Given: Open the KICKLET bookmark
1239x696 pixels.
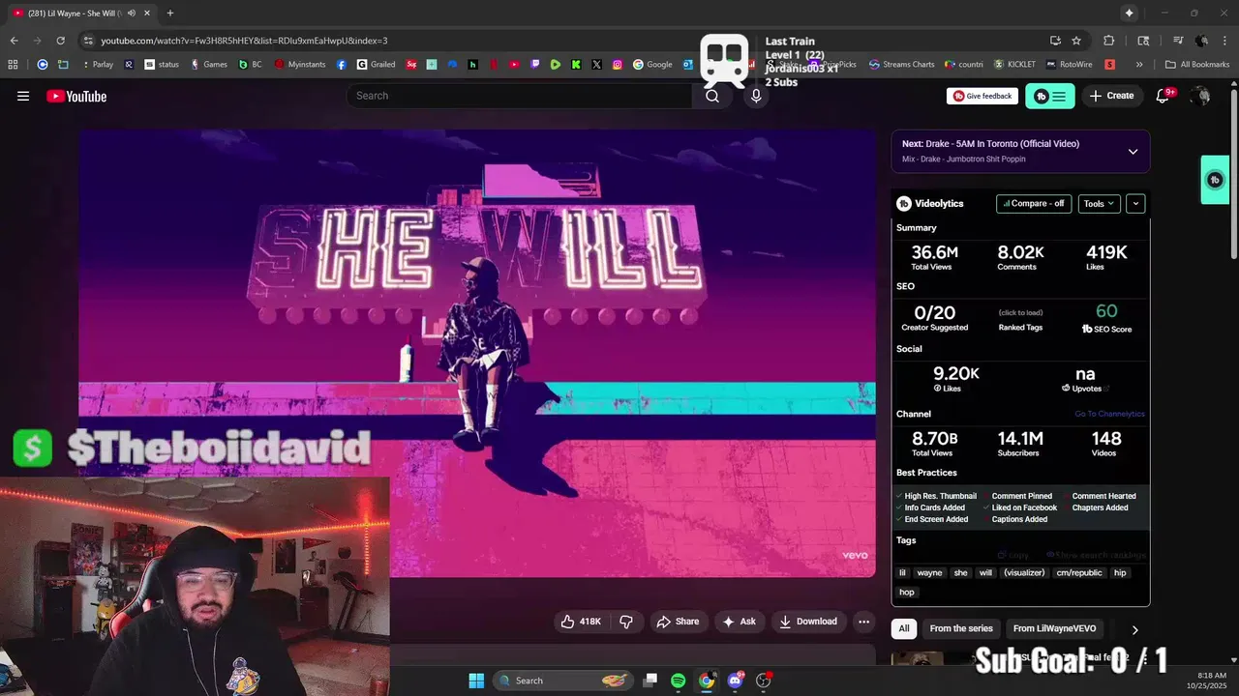Looking at the screenshot, I should (x=1014, y=65).
